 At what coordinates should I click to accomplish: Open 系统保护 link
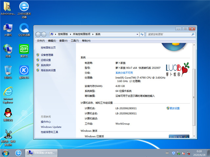point(46,65)
